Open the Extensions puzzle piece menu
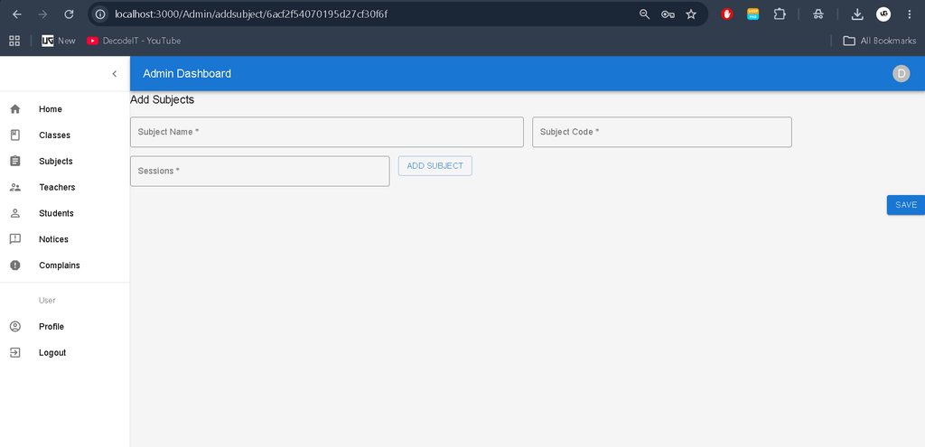Viewport: 925px width, 447px height. coord(780,14)
